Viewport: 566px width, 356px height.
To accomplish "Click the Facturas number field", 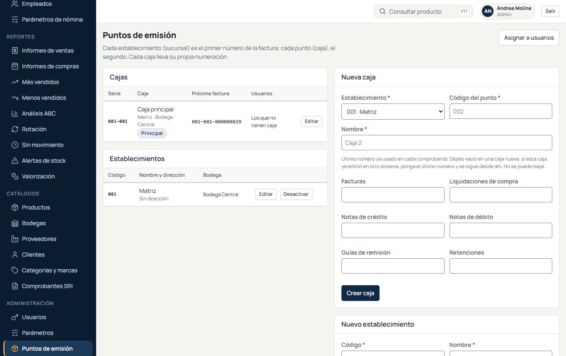I will pos(393,195).
